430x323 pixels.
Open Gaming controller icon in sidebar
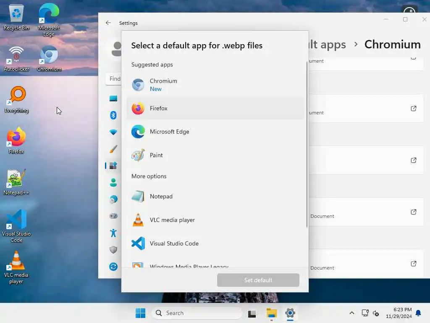pos(113,216)
